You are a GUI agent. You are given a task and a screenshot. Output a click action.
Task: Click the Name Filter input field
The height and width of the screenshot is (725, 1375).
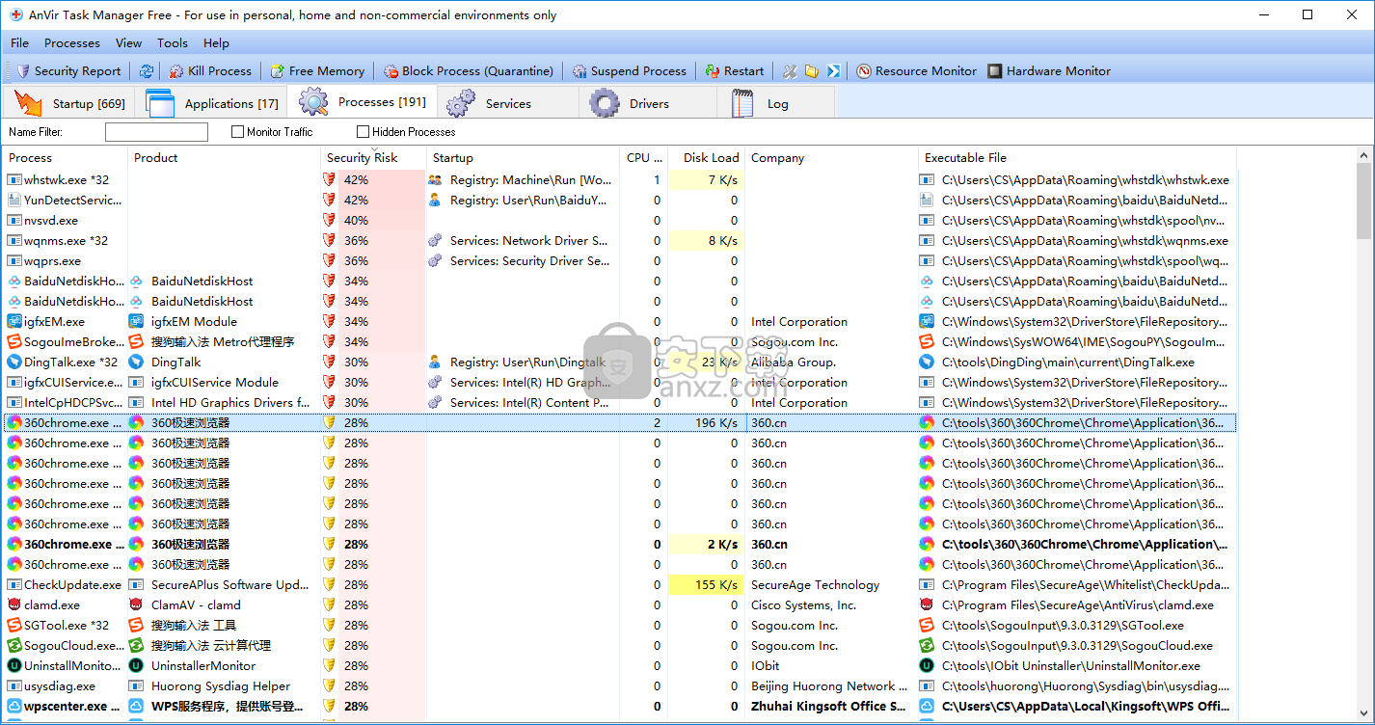[156, 132]
